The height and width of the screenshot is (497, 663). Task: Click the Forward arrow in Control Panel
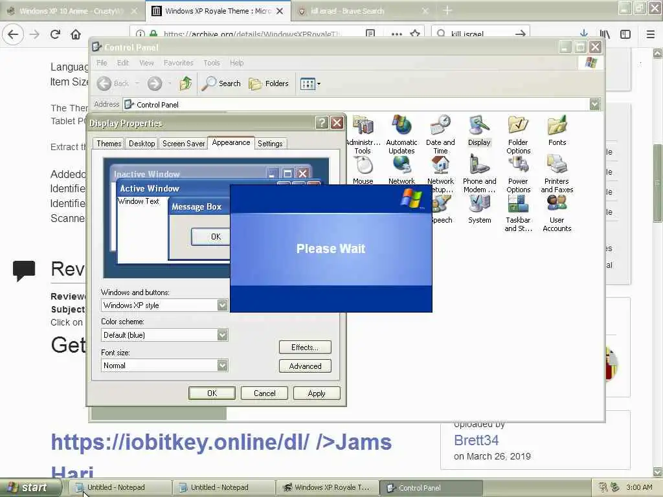[155, 83]
